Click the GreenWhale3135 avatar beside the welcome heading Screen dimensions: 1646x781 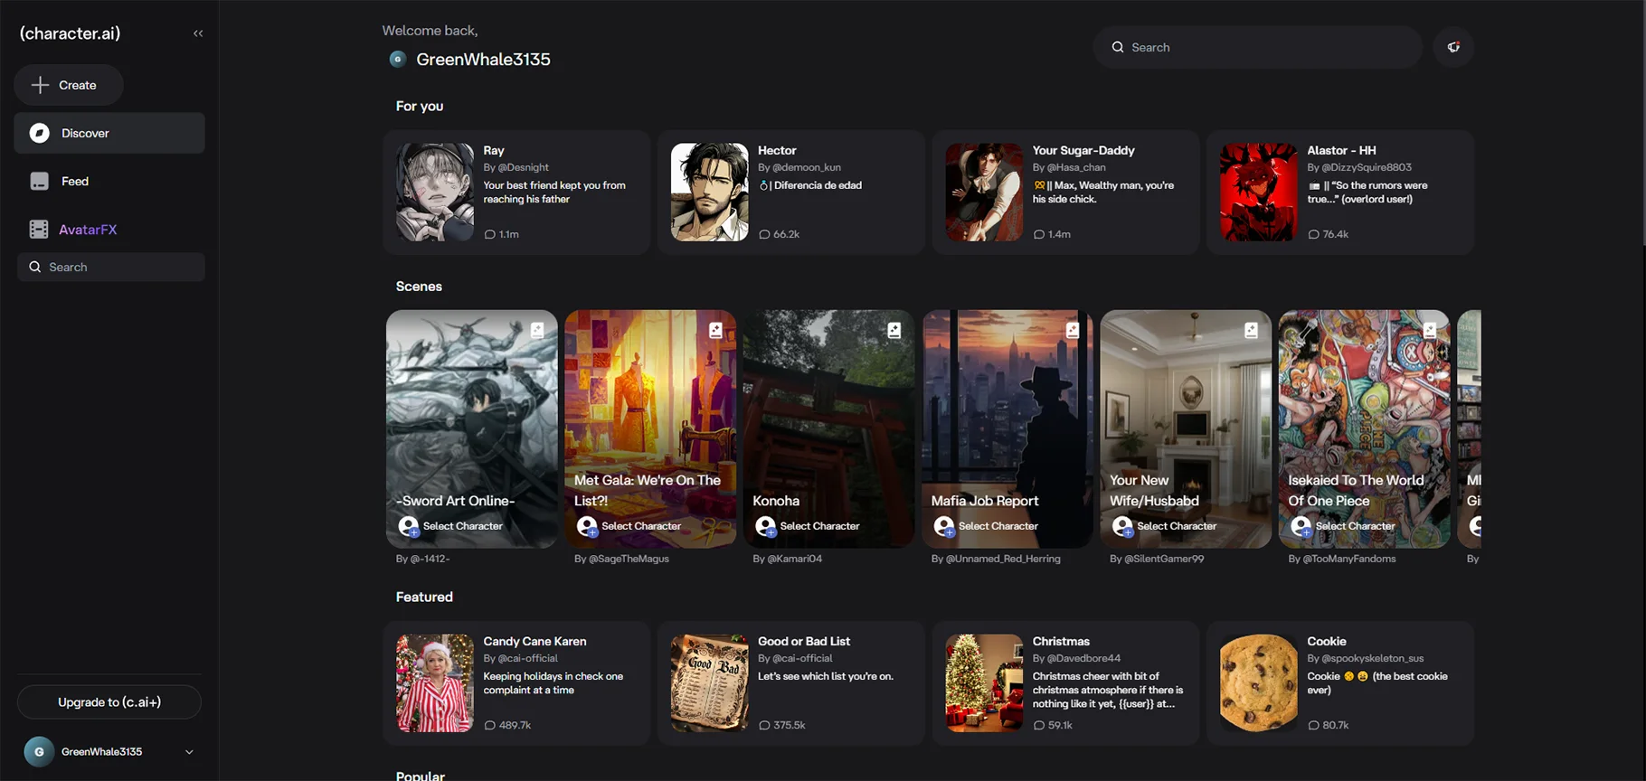[x=397, y=59]
